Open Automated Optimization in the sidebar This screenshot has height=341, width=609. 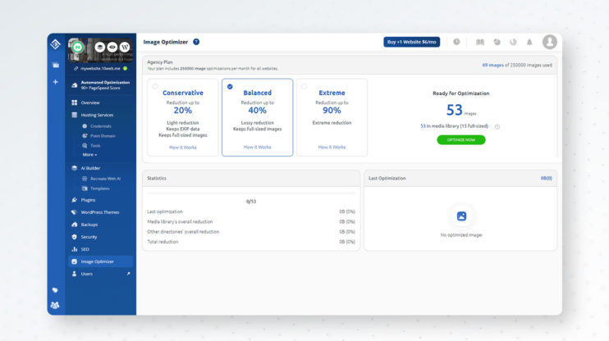[x=101, y=85]
